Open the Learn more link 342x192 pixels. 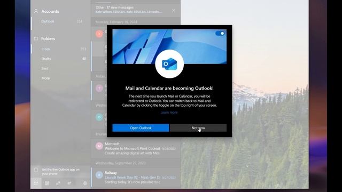(169, 113)
